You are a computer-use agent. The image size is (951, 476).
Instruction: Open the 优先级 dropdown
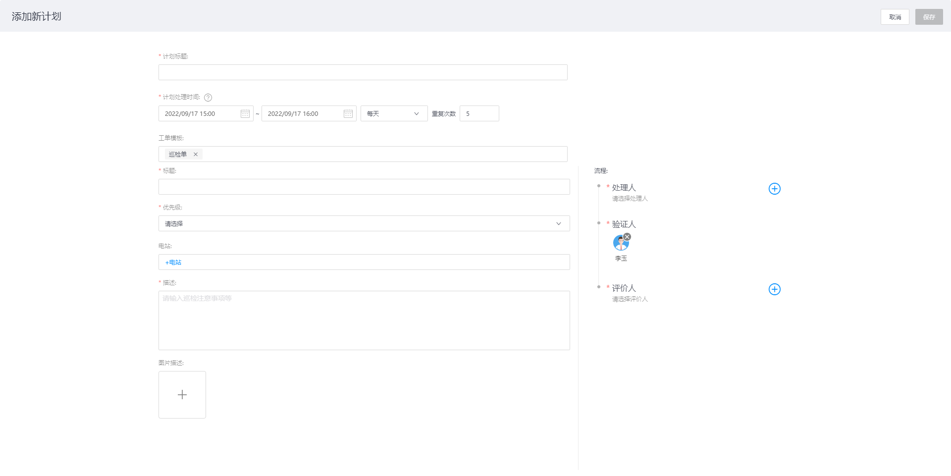coord(364,224)
